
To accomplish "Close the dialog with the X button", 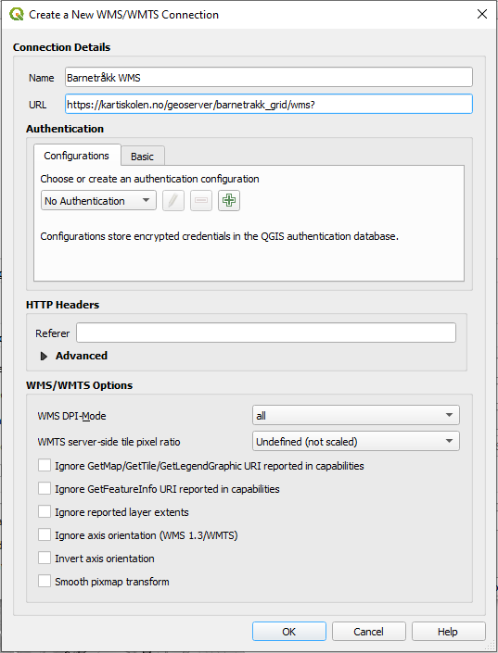I will pos(482,14).
